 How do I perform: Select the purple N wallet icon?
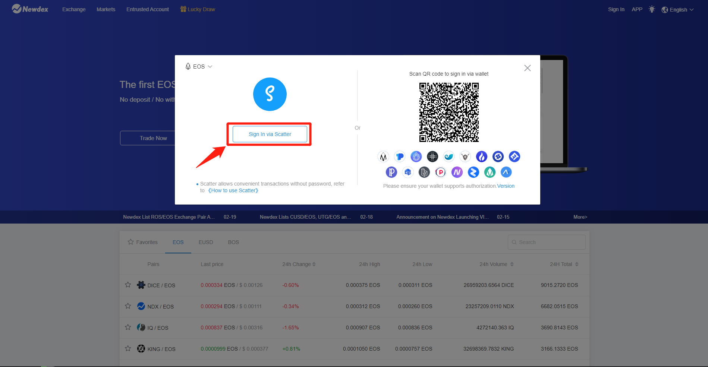coord(457,172)
